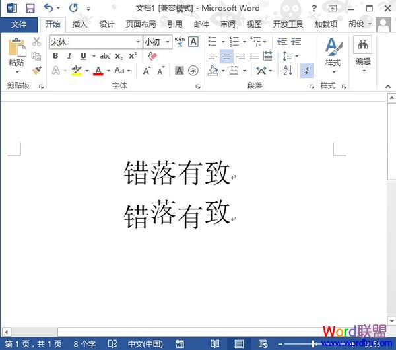
Task: Switch to the 插入 (Insert) tab
Action: (79, 24)
